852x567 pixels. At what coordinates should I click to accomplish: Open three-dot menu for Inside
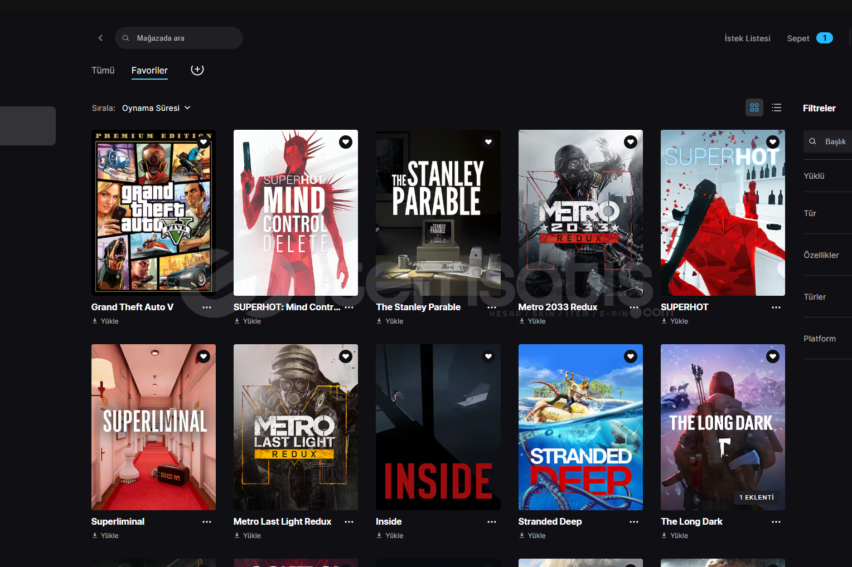click(x=492, y=522)
